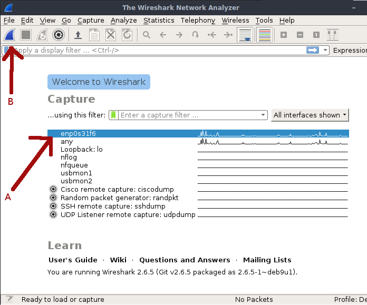Select the usbmon1 interface

pos(198,173)
